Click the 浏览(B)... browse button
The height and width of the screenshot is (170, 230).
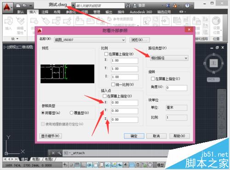point(139,40)
